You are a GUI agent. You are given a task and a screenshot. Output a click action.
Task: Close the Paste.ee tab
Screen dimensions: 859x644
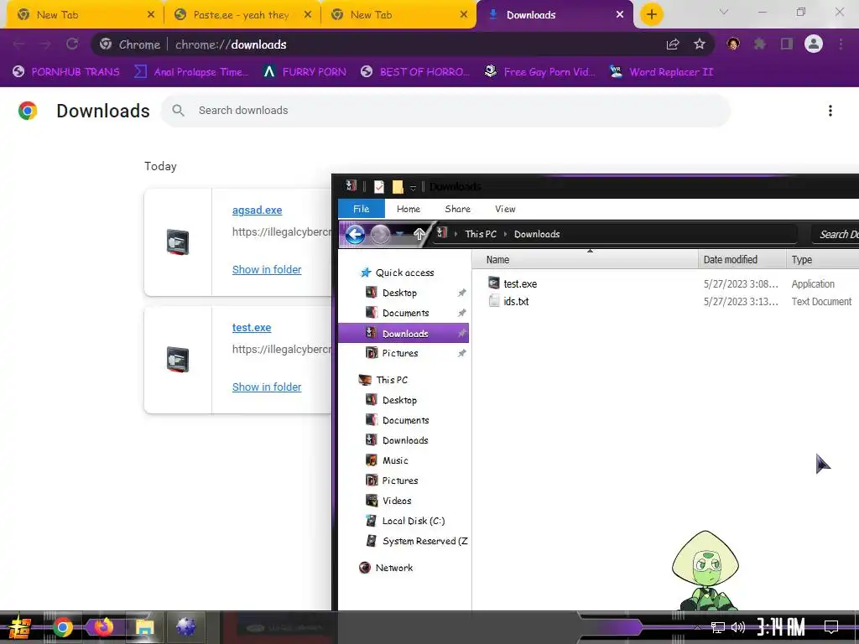[x=308, y=15]
